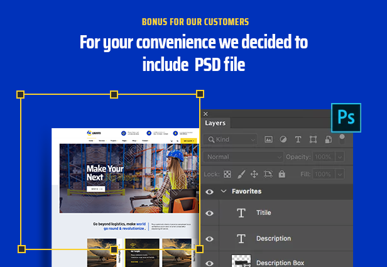Click the Titile layer type icon
The height and width of the screenshot is (267, 387).
(241, 213)
